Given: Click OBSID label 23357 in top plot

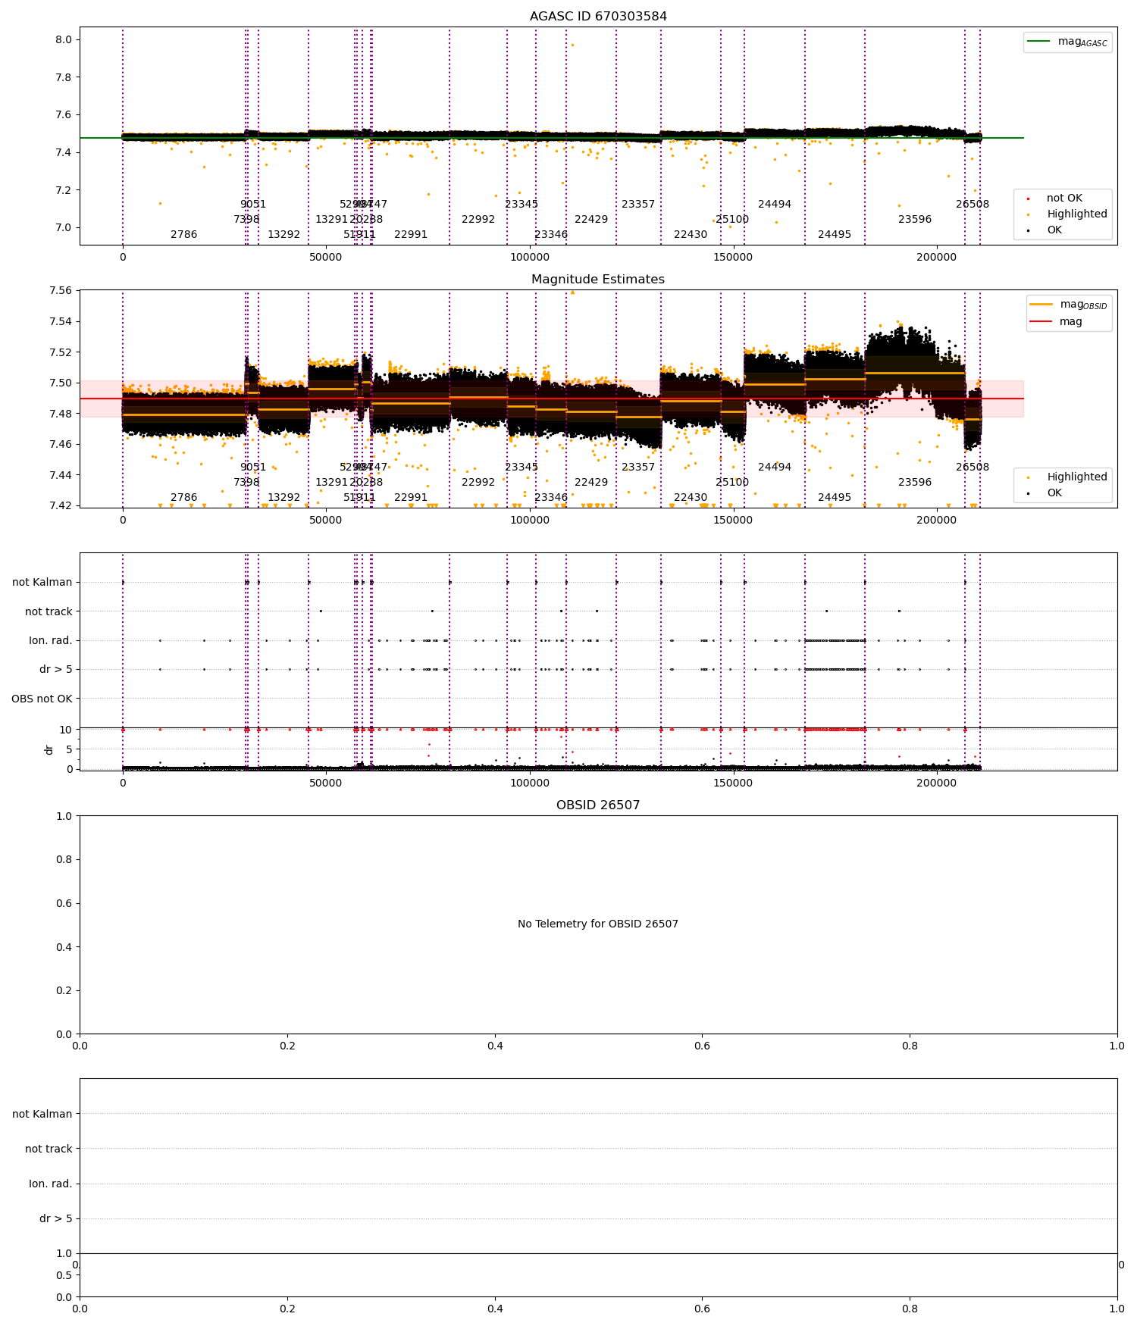Looking at the screenshot, I should pyautogui.click(x=638, y=205).
